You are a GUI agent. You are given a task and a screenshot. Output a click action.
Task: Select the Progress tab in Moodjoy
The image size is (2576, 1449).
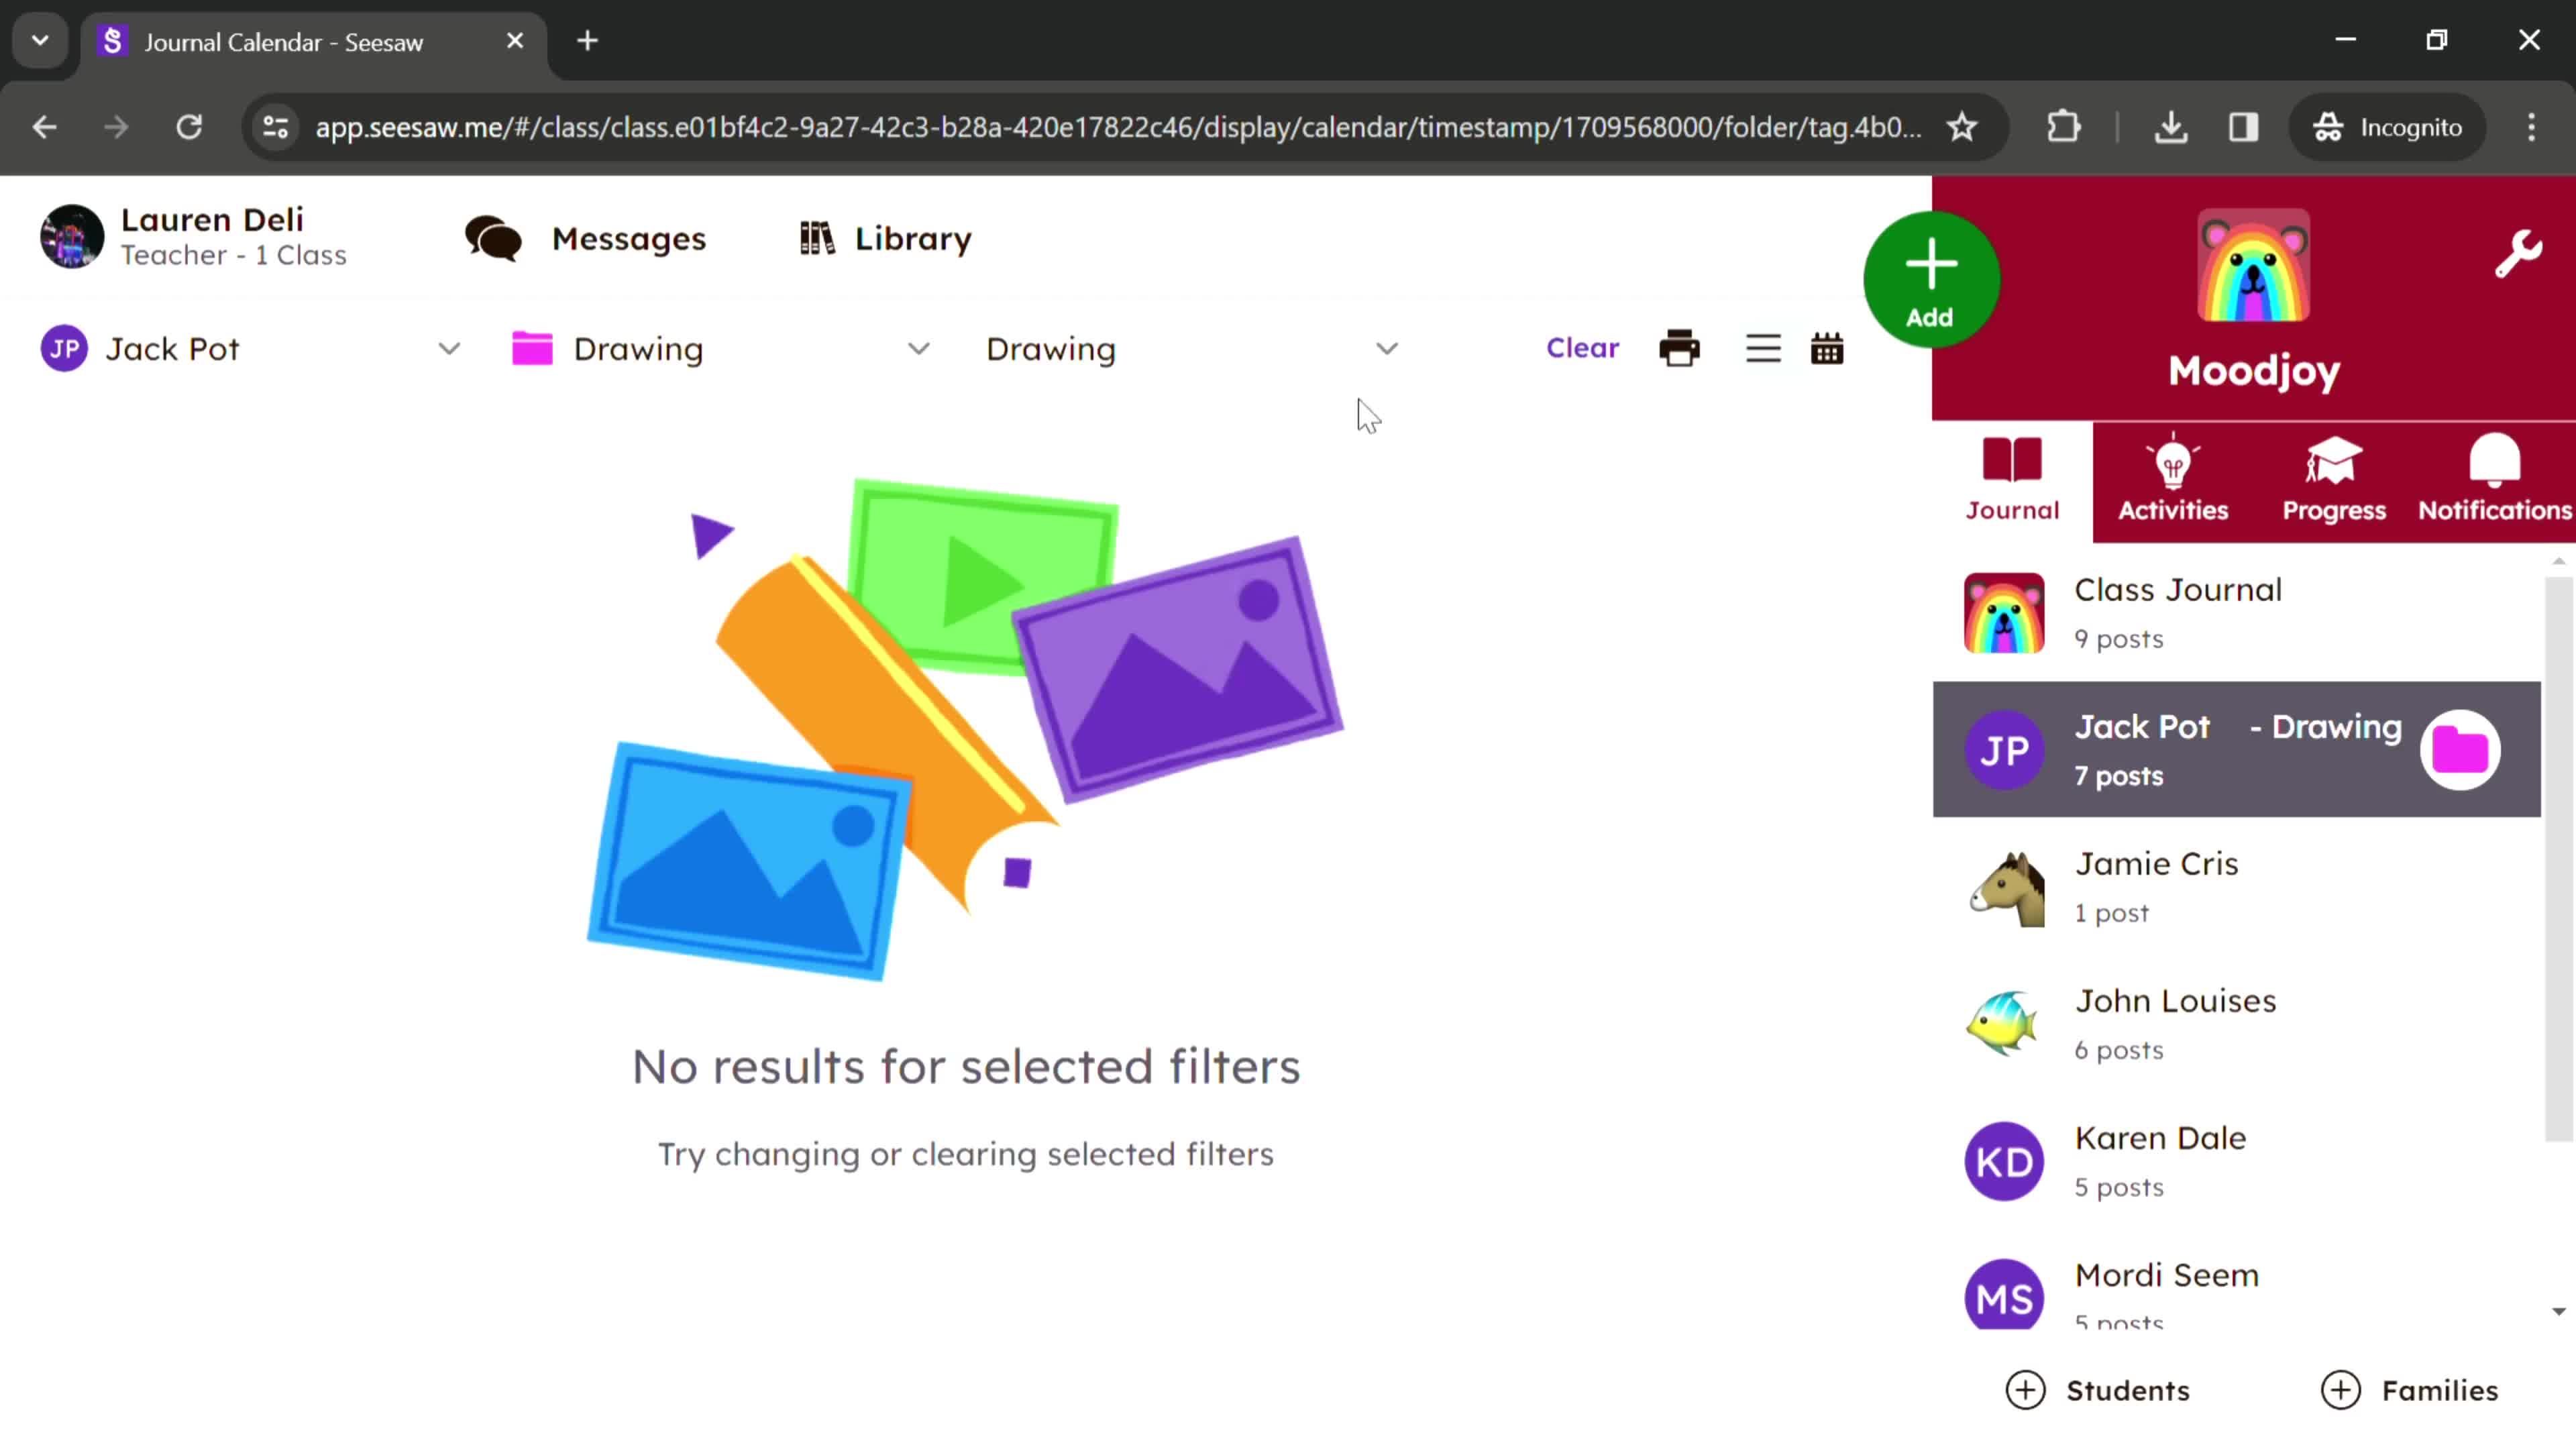click(2334, 478)
